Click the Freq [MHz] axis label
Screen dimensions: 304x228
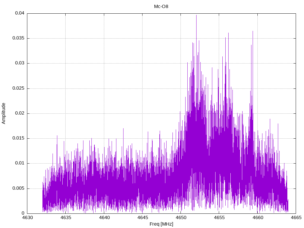click(161, 224)
